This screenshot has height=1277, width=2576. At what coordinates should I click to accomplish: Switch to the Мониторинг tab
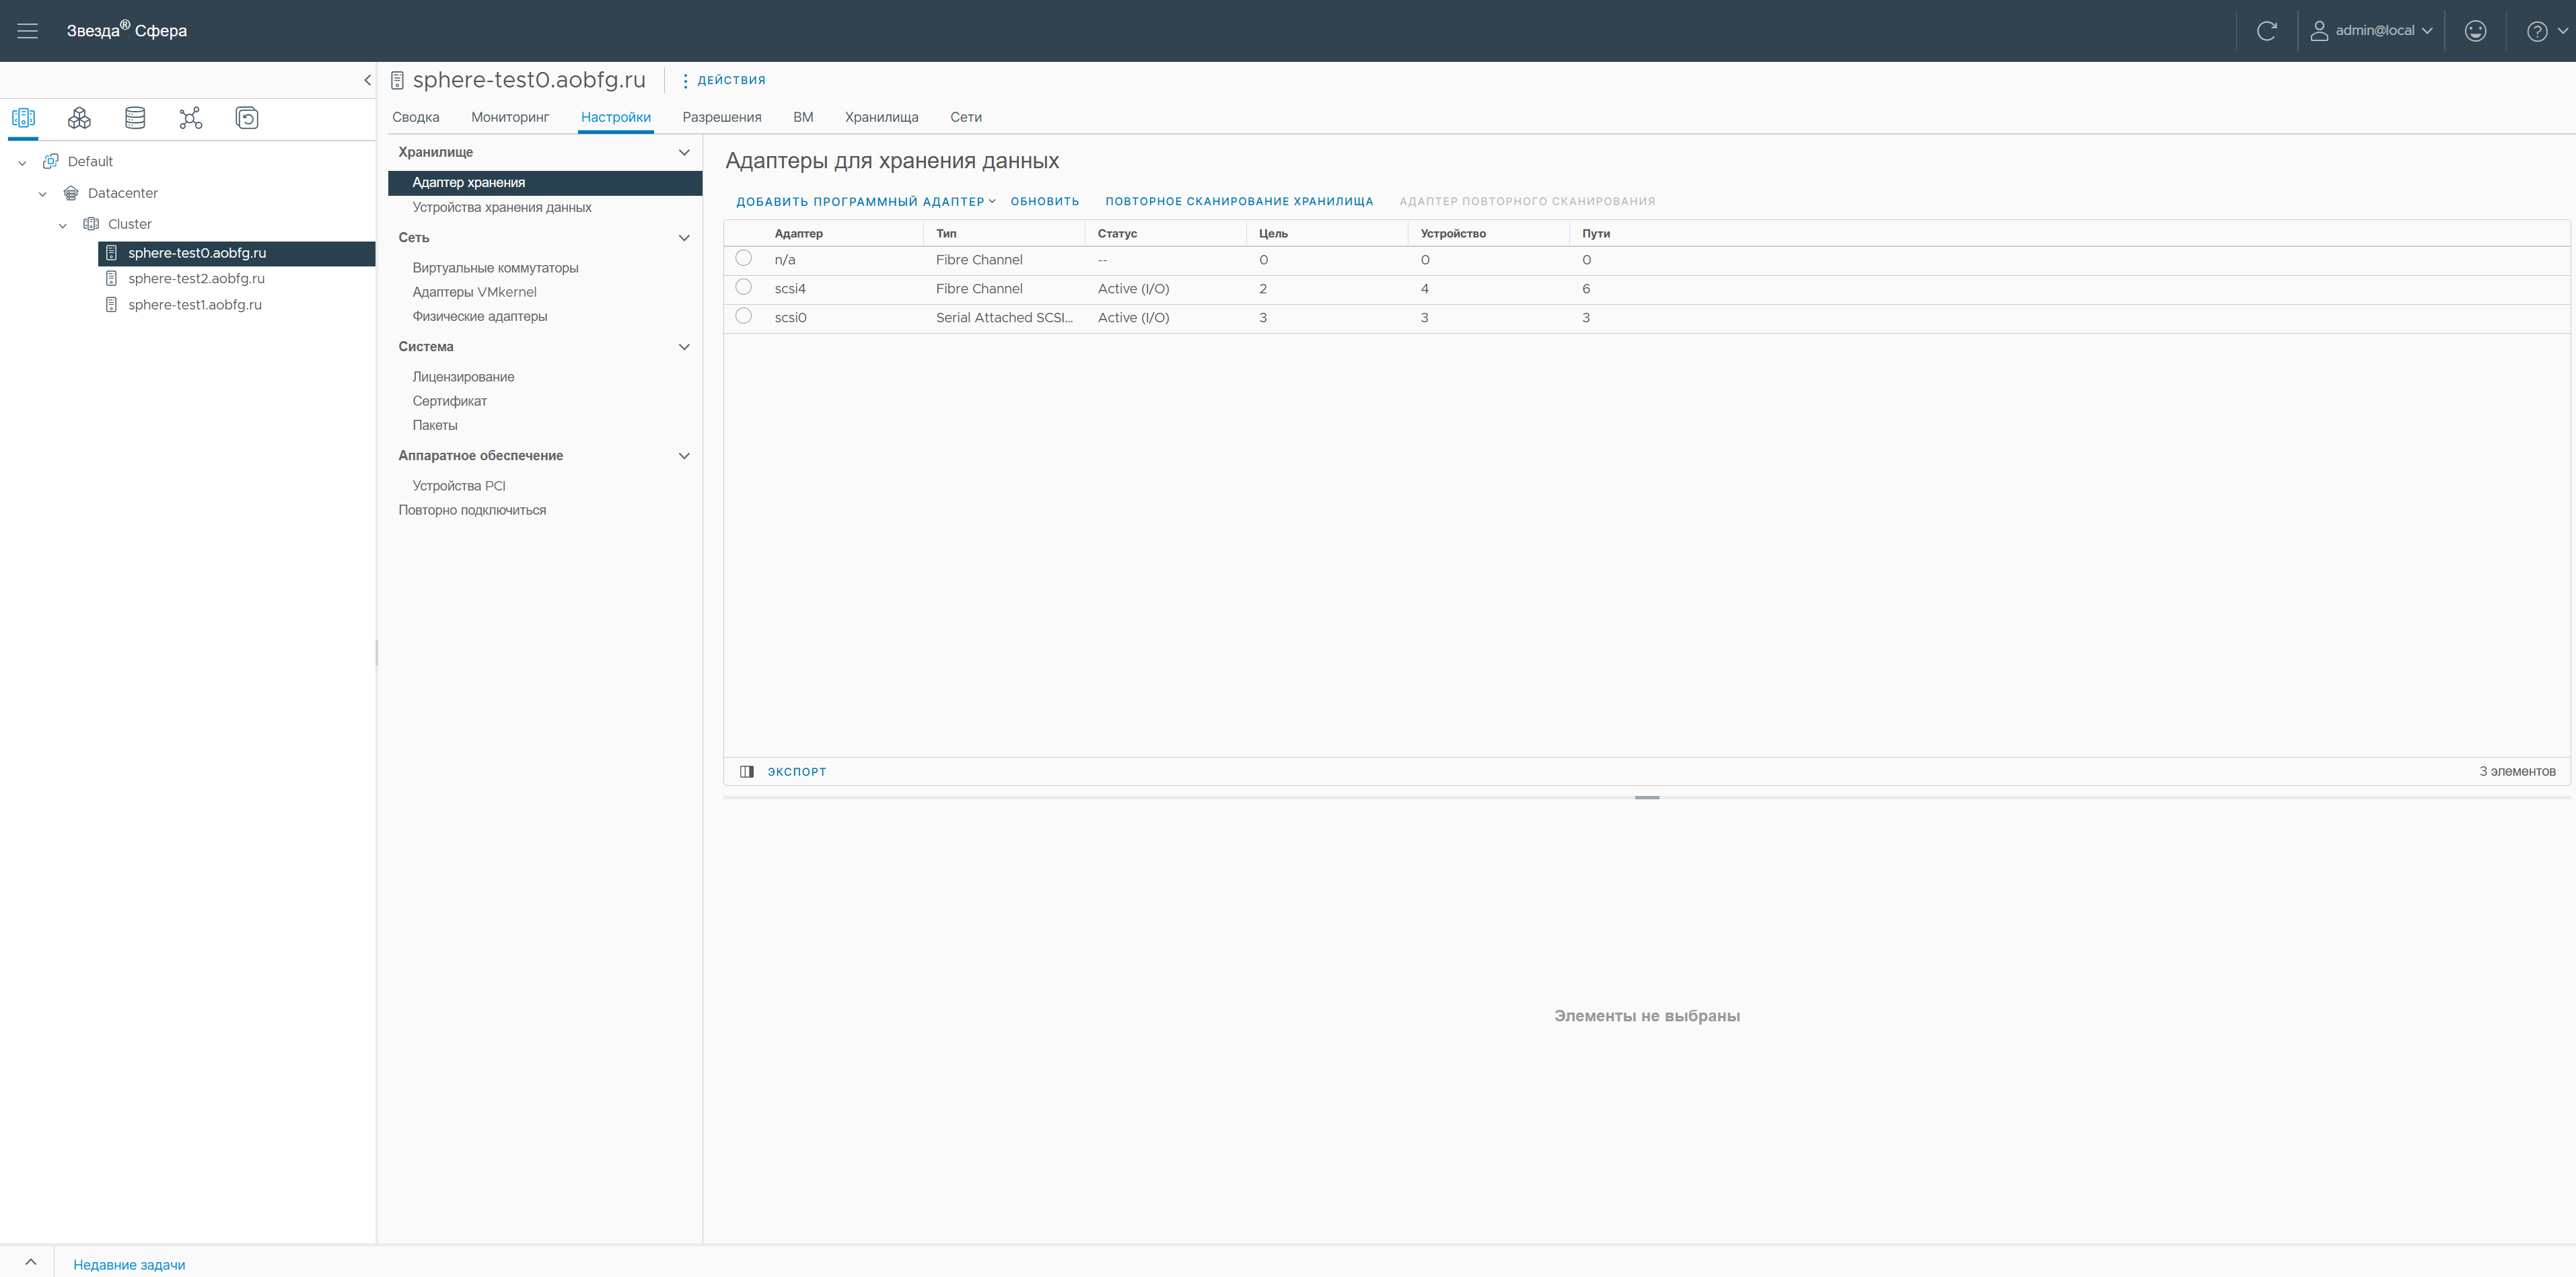[510, 117]
